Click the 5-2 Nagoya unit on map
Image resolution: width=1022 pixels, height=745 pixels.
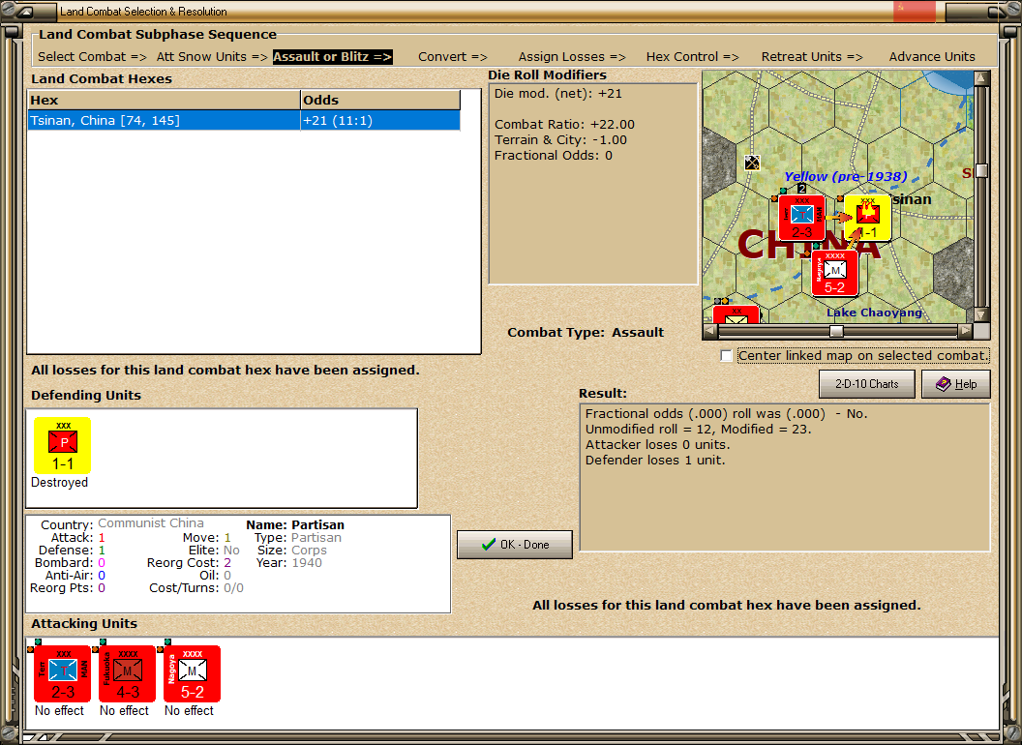[x=834, y=273]
